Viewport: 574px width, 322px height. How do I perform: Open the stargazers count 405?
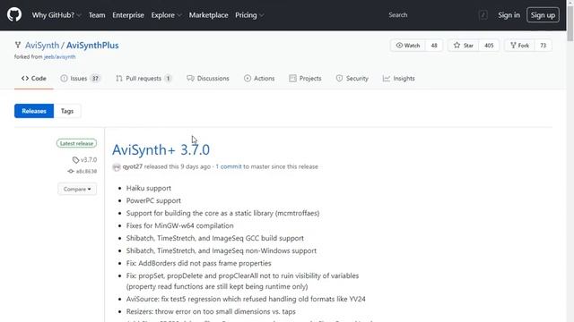[489, 46]
